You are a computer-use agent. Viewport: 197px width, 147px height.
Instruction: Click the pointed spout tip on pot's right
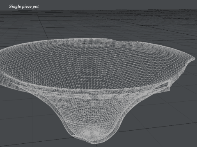pos(194,59)
